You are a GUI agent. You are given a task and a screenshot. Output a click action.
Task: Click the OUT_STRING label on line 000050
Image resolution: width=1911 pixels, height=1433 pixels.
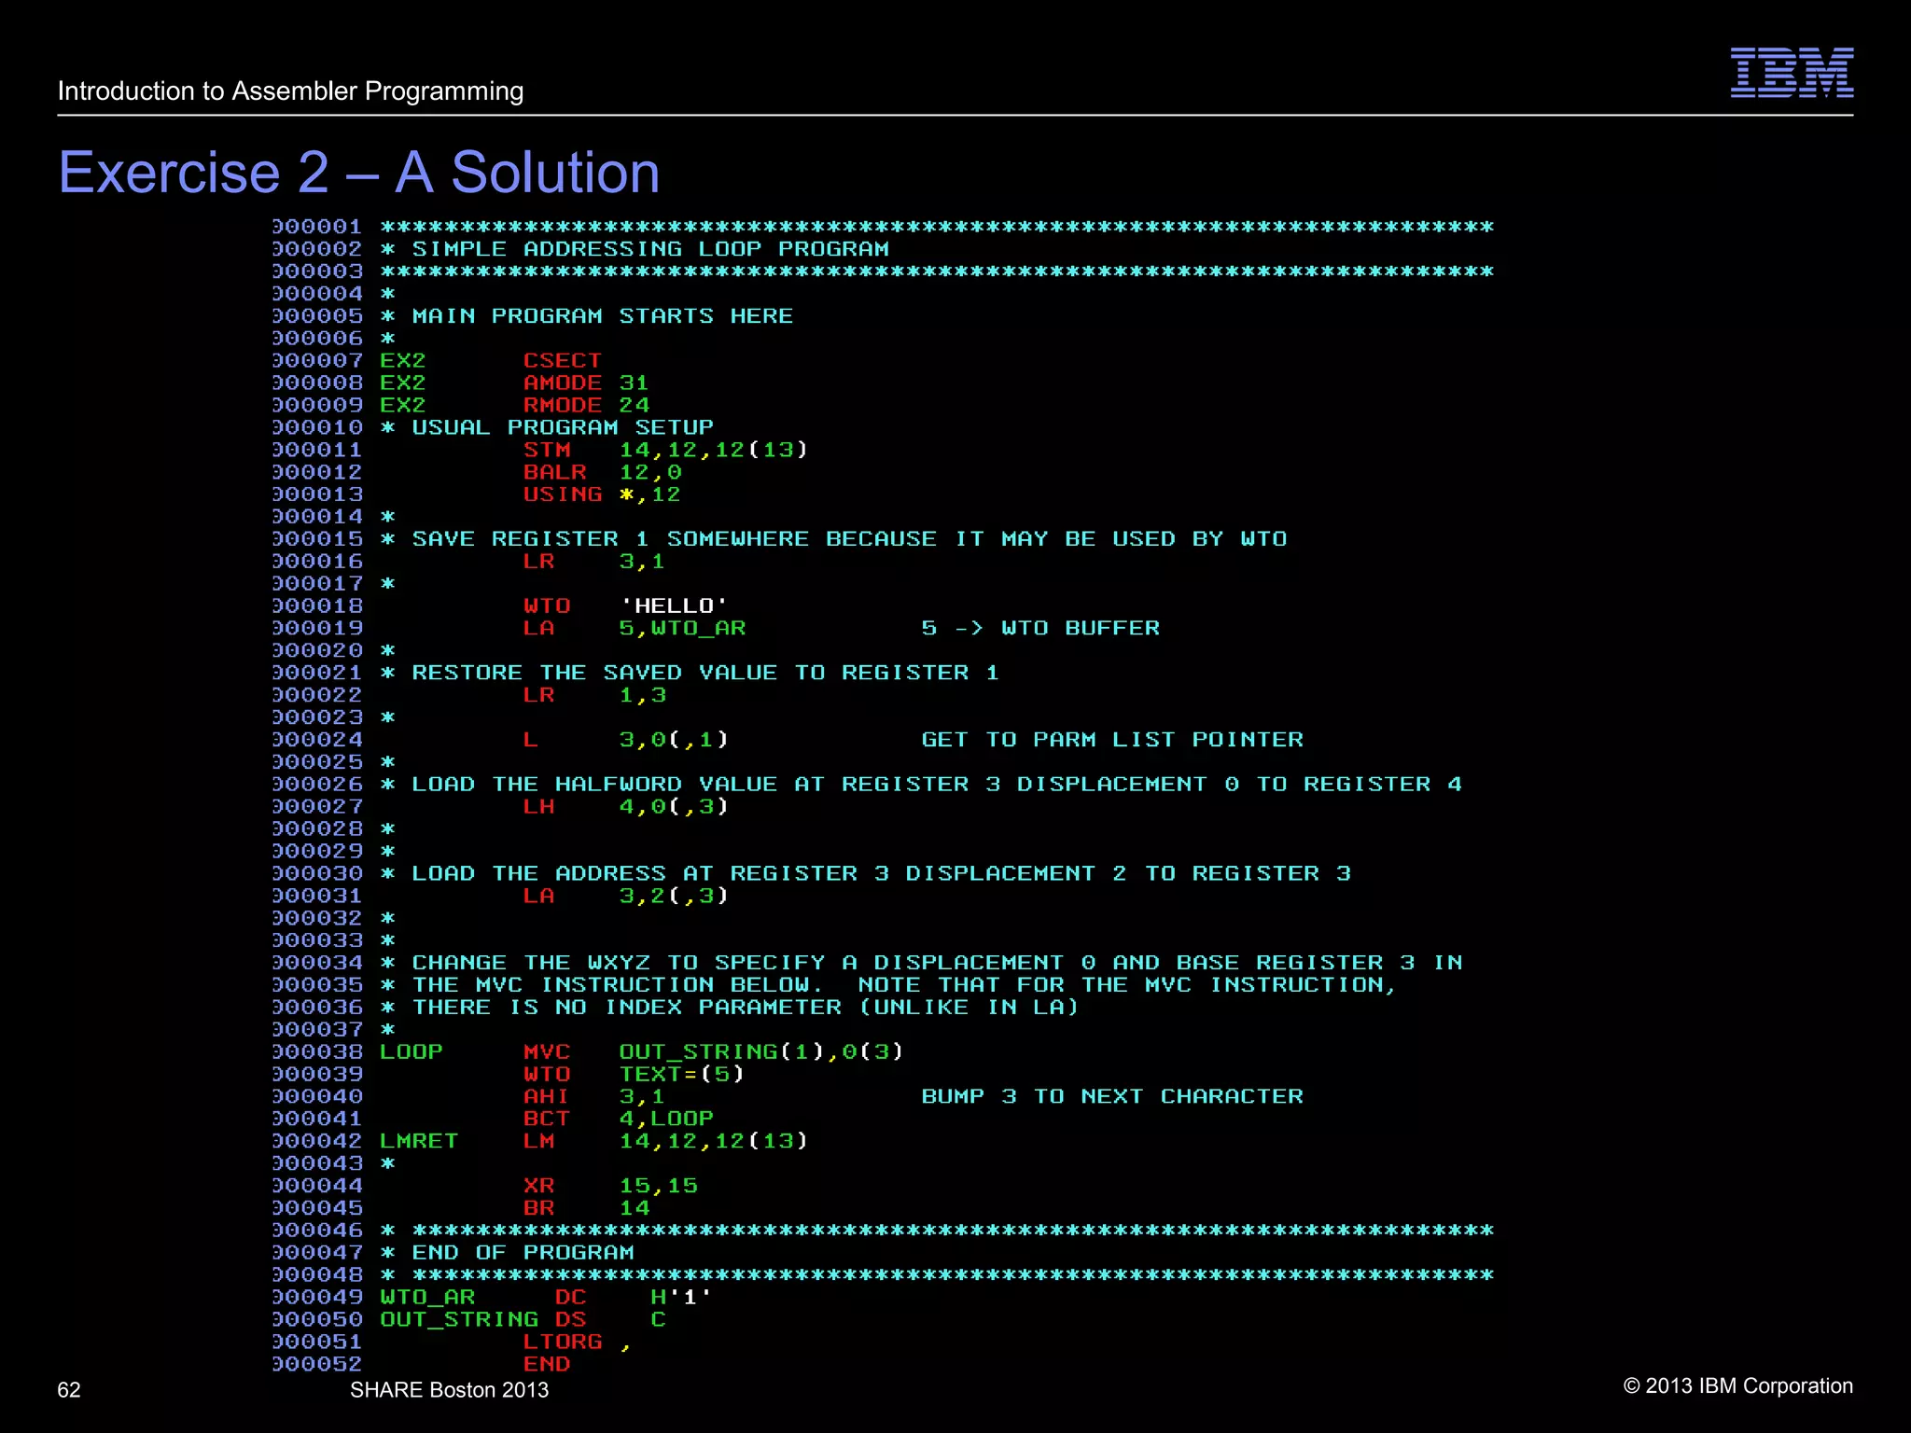(x=459, y=1320)
